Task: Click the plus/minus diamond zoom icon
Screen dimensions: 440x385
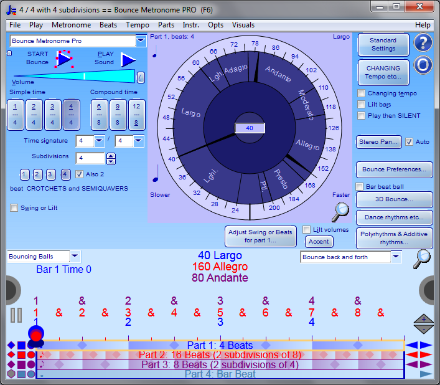Action: pyautogui.click(x=424, y=324)
